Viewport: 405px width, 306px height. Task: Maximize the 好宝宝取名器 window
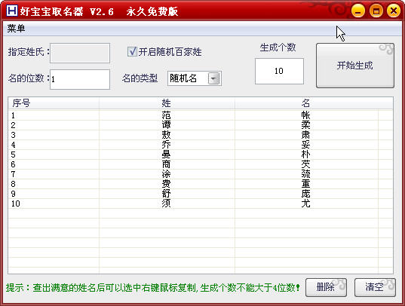tap(376, 11)
